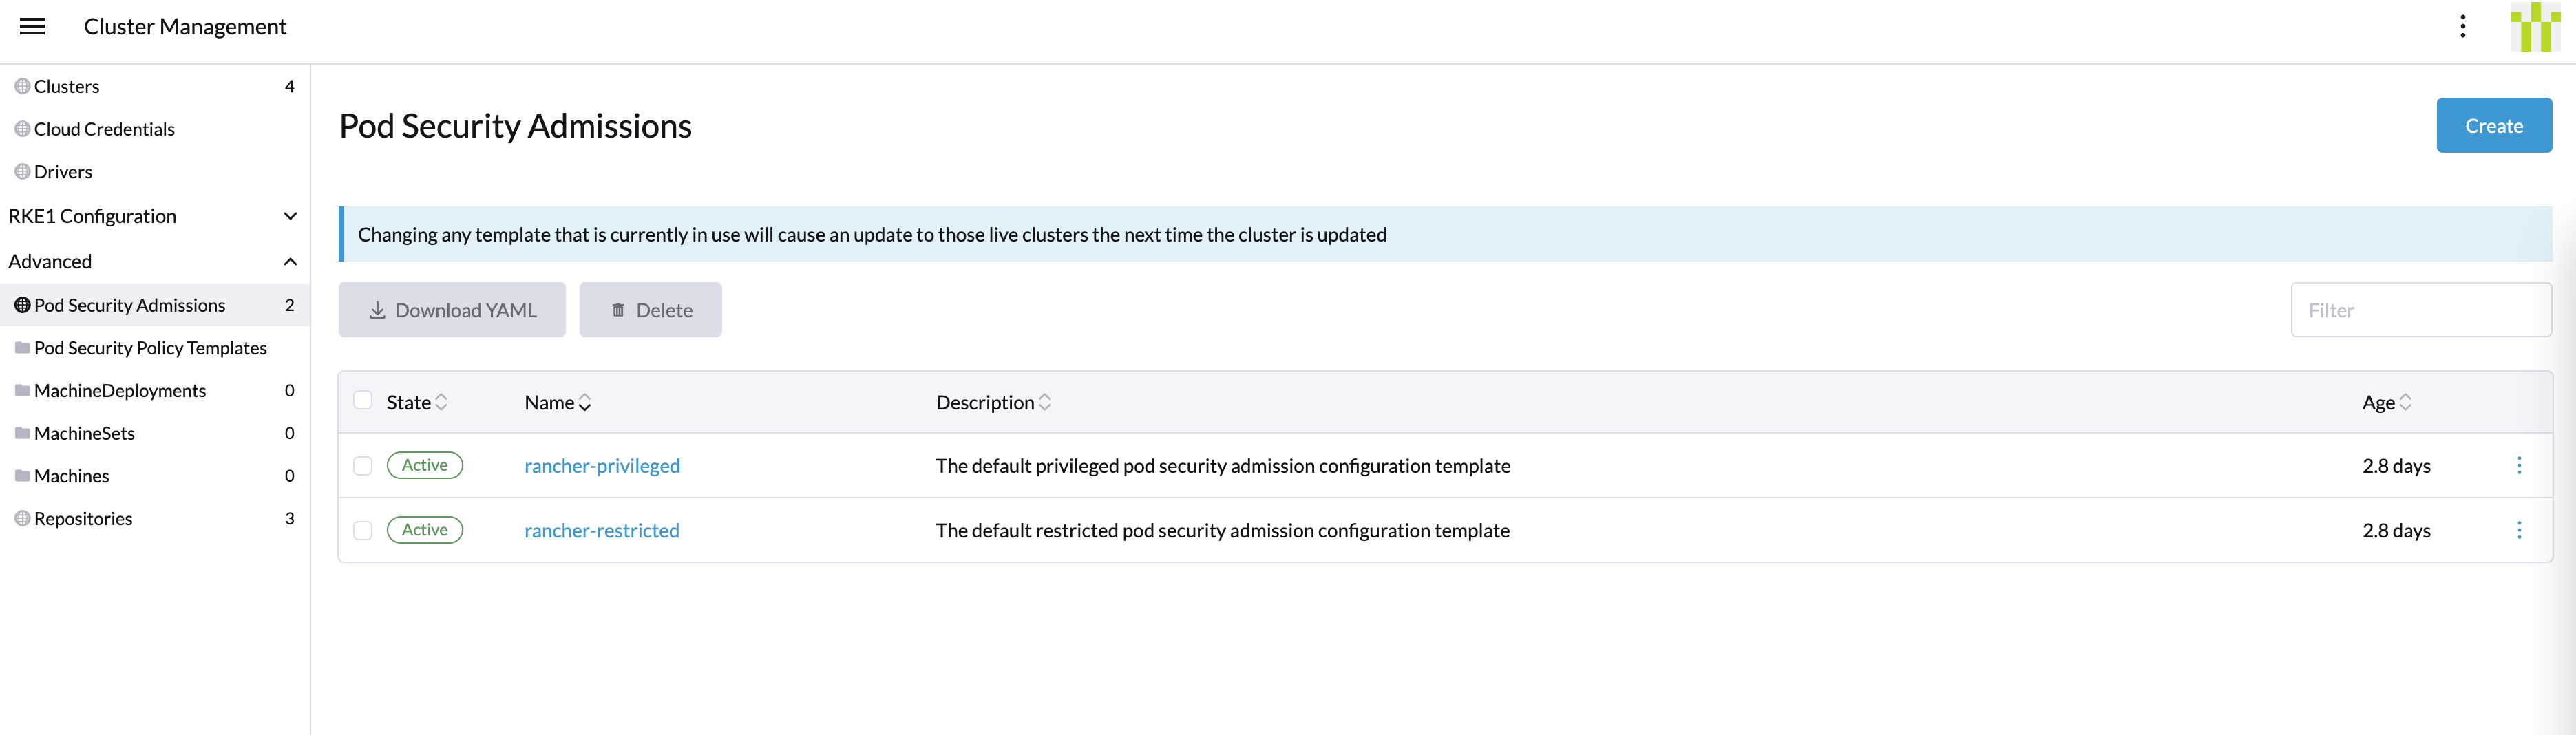Open the hamburger navigation menu
Image resolution: width=2576 pixels, height=735 pixels.
point(31,26)
